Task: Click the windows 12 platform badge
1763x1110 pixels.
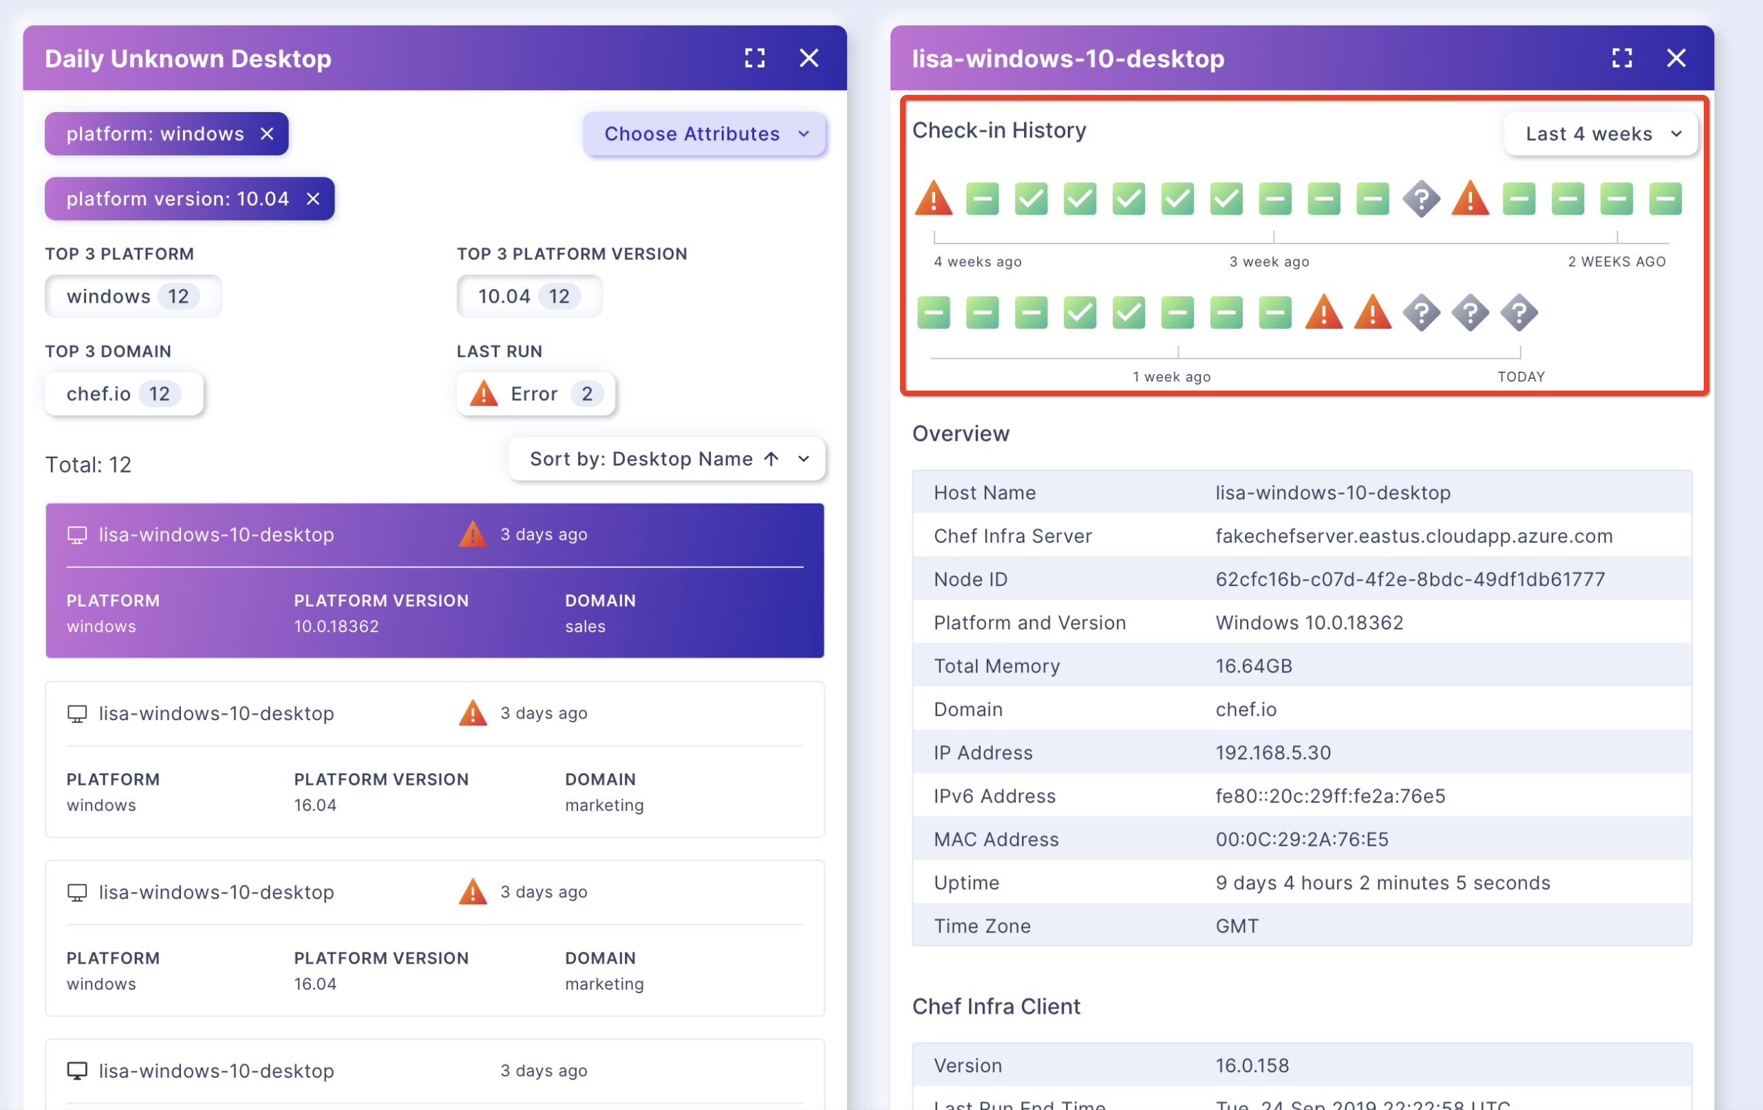Action: tap(133, 296)
